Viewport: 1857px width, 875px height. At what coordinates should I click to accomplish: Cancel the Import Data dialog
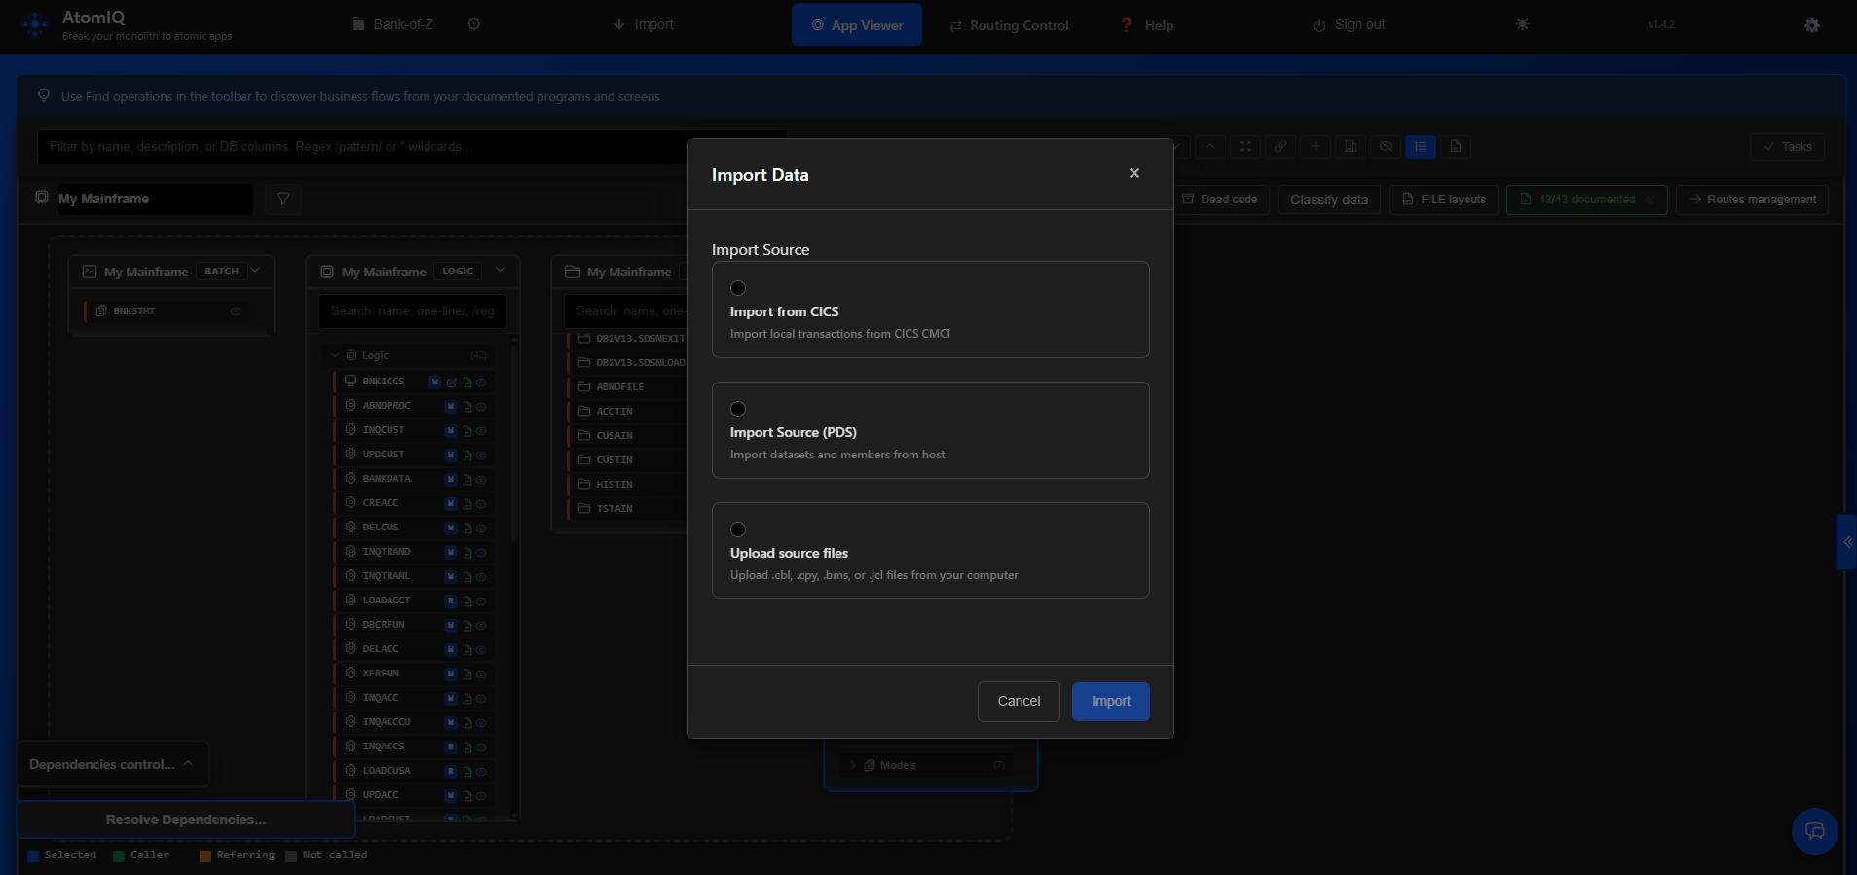[1019, 702]
